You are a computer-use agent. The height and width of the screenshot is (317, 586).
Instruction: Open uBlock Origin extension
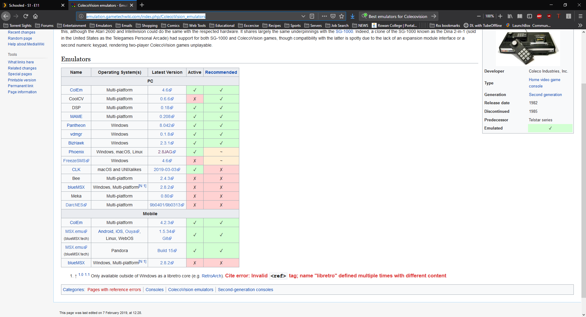pos(549,16)
